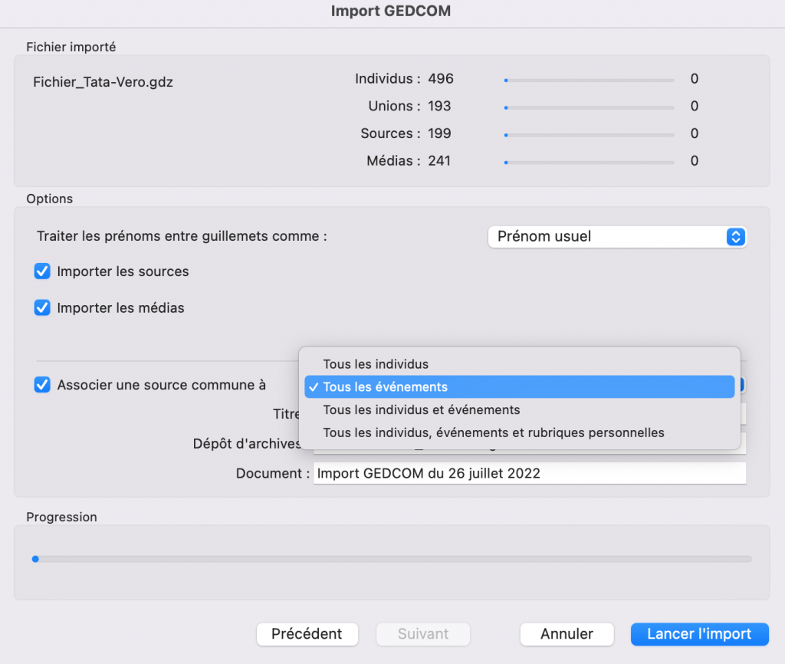
Task: Choose Tous les événements option
Action: [383, 387]
